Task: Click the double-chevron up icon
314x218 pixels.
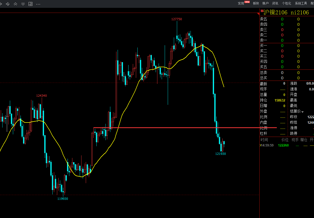Action: point(15,4)
